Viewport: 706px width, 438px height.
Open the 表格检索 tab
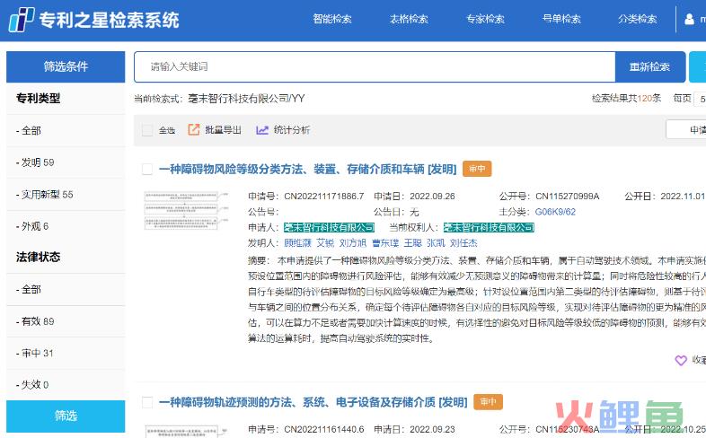[409, 19]
